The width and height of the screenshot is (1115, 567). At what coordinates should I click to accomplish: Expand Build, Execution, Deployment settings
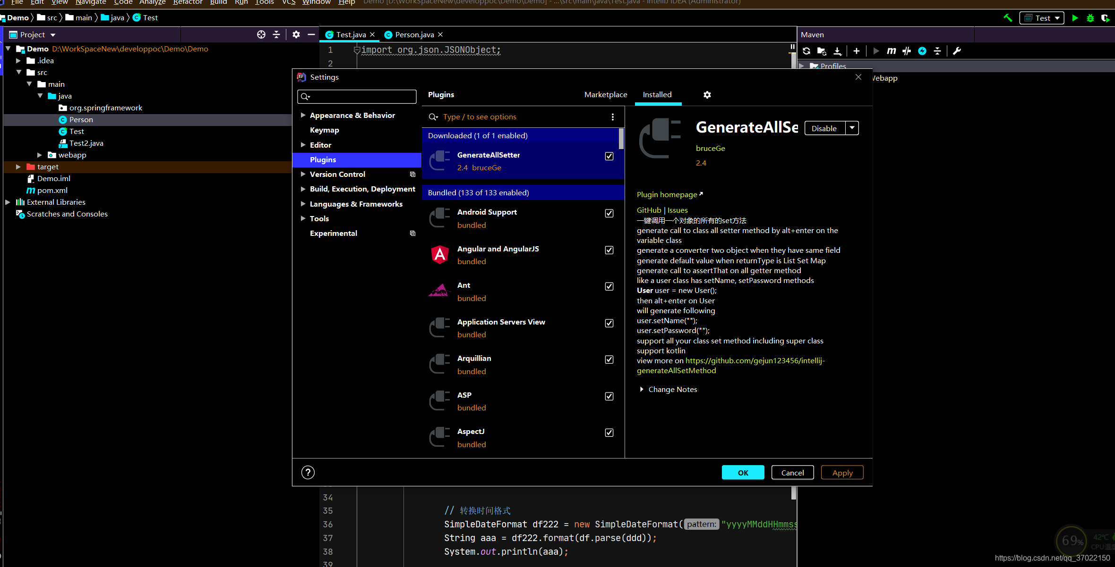(303, 189)
